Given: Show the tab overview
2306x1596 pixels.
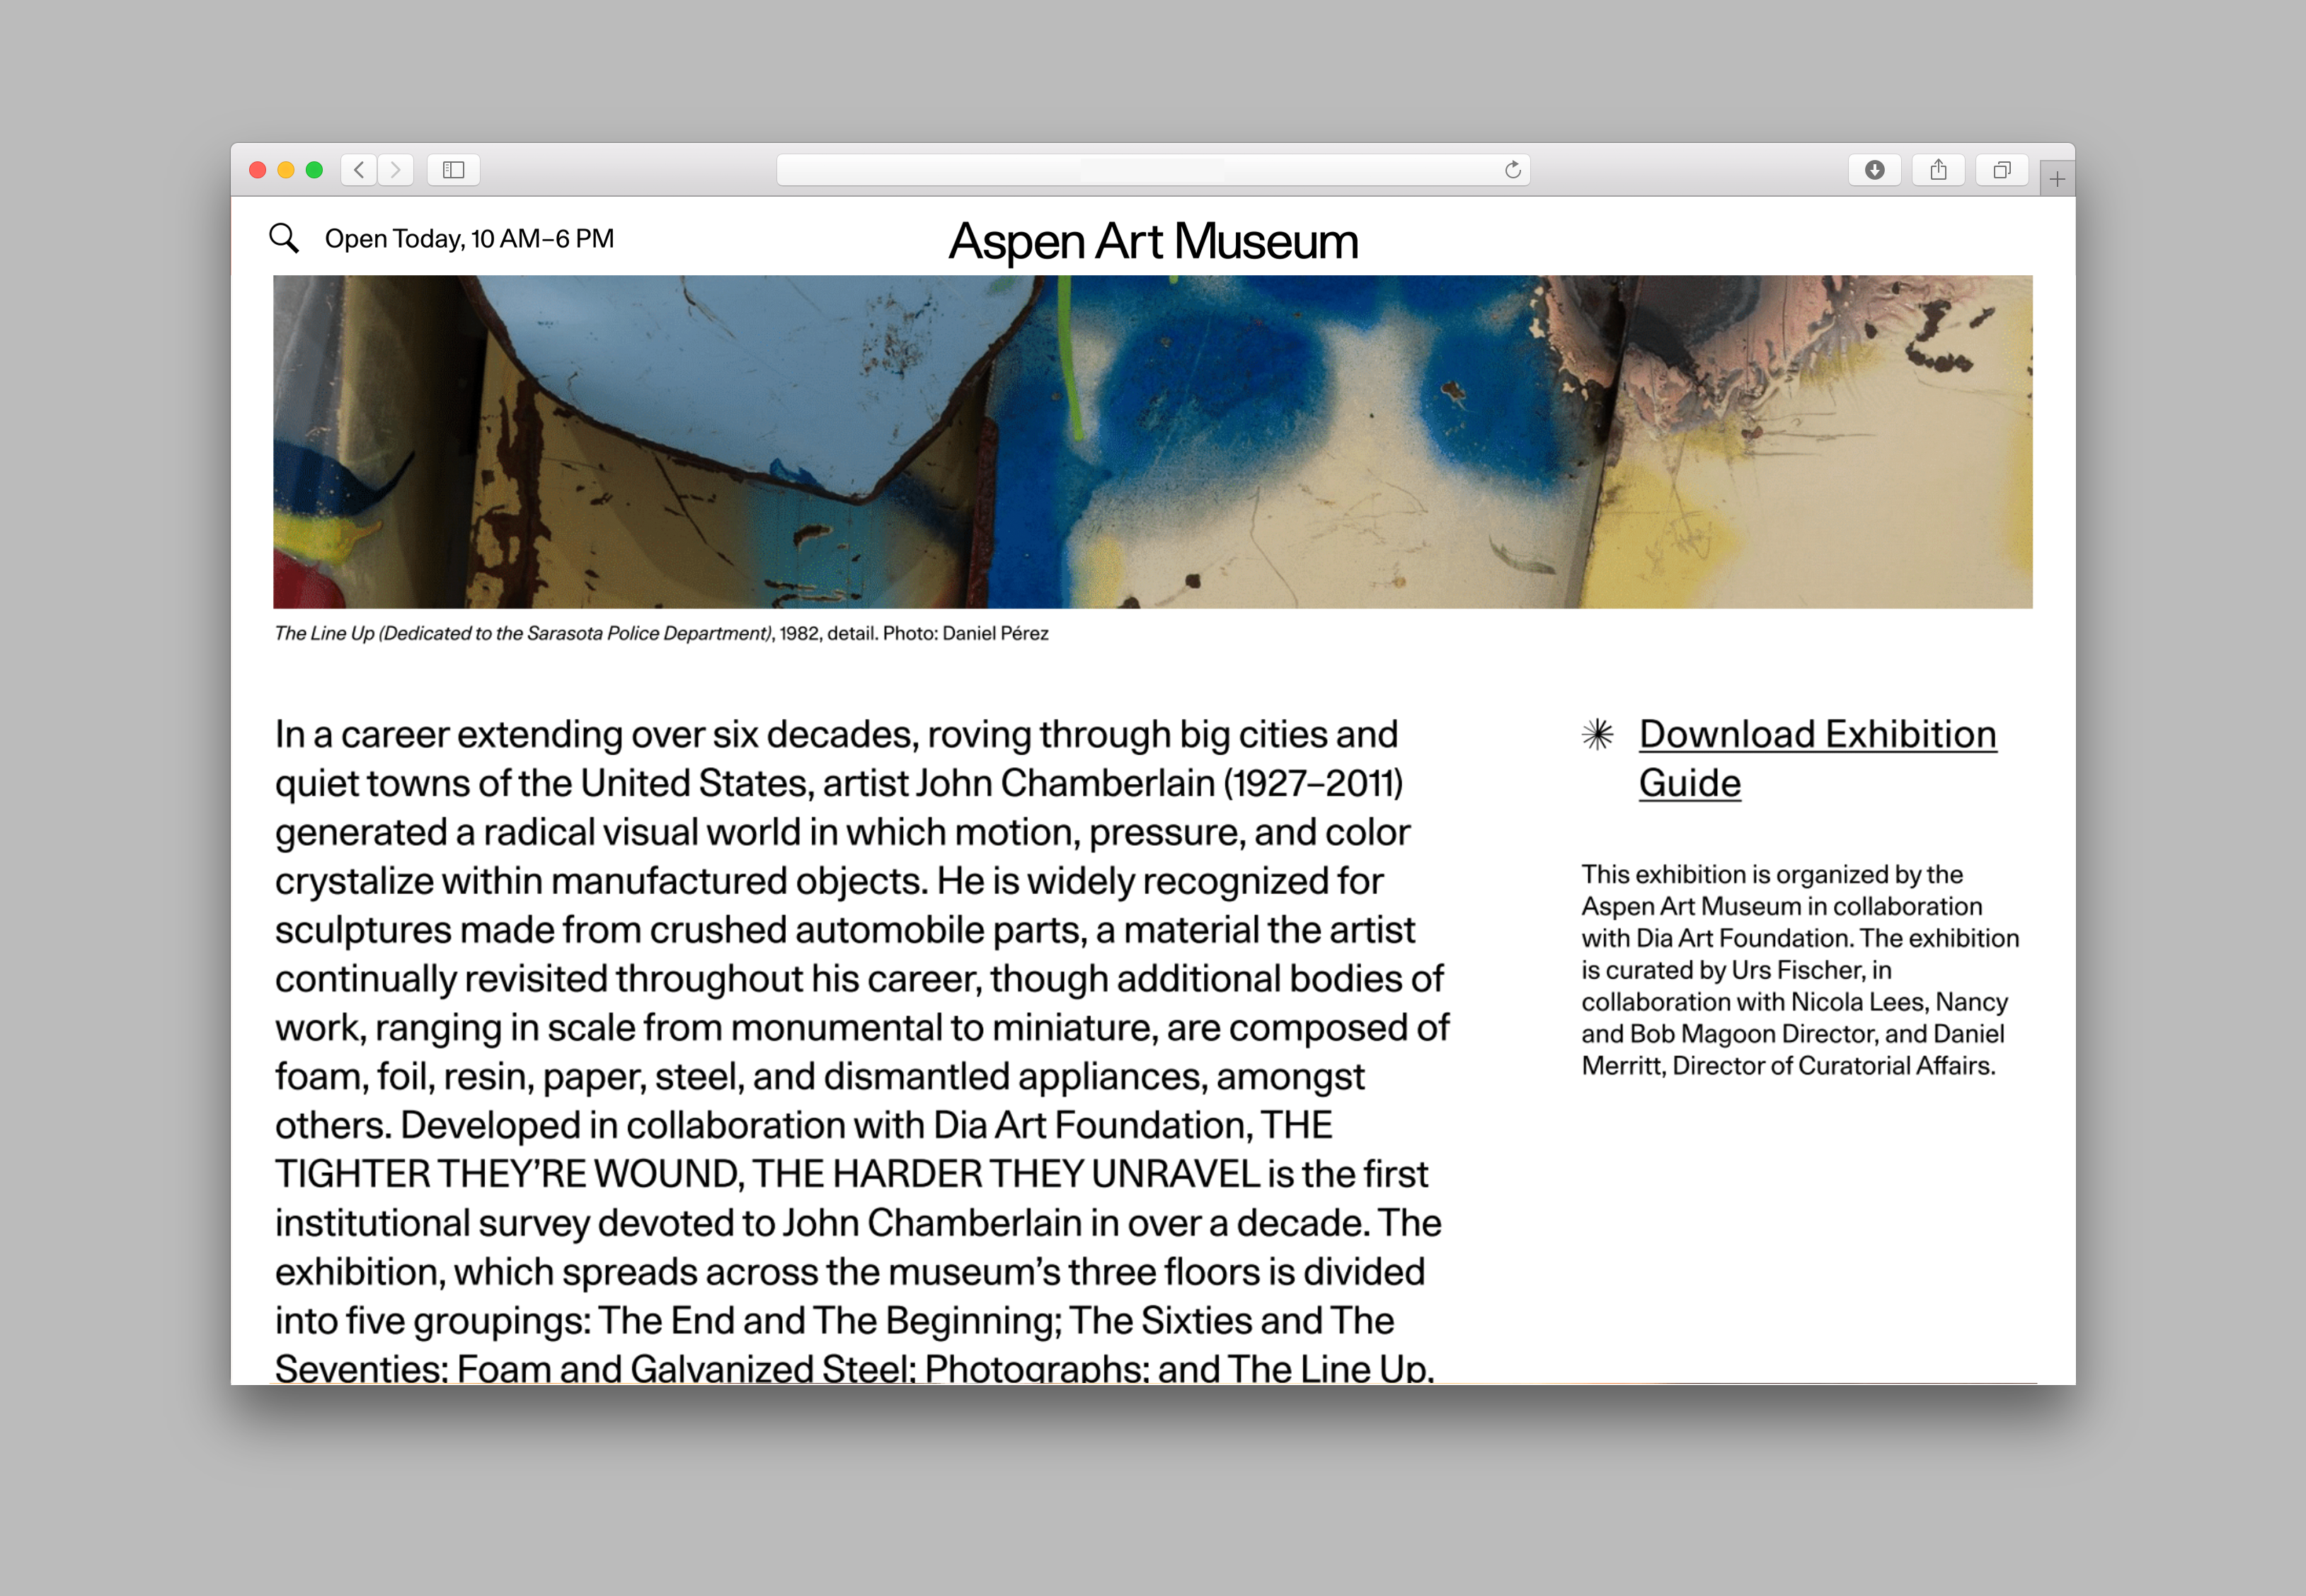Looking at the screenshot, I should pyautogui.click(x=2002, y=170).
